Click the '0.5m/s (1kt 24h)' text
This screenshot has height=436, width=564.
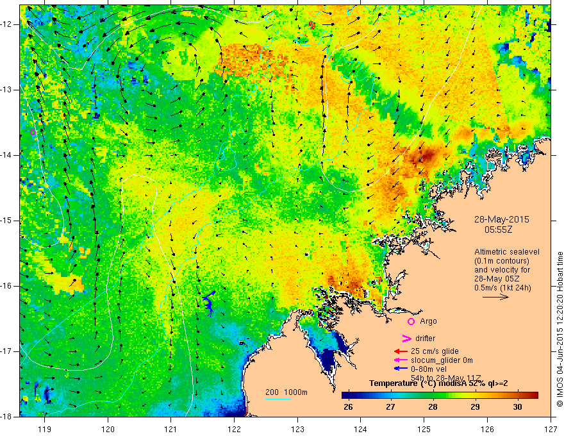point(502,288)
